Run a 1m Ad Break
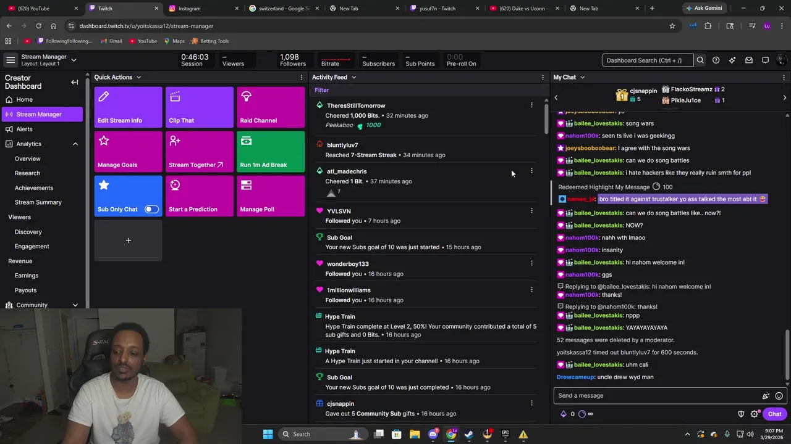Image resolution: width=791 pixels, height=444 pixels. tap(271, 152)
